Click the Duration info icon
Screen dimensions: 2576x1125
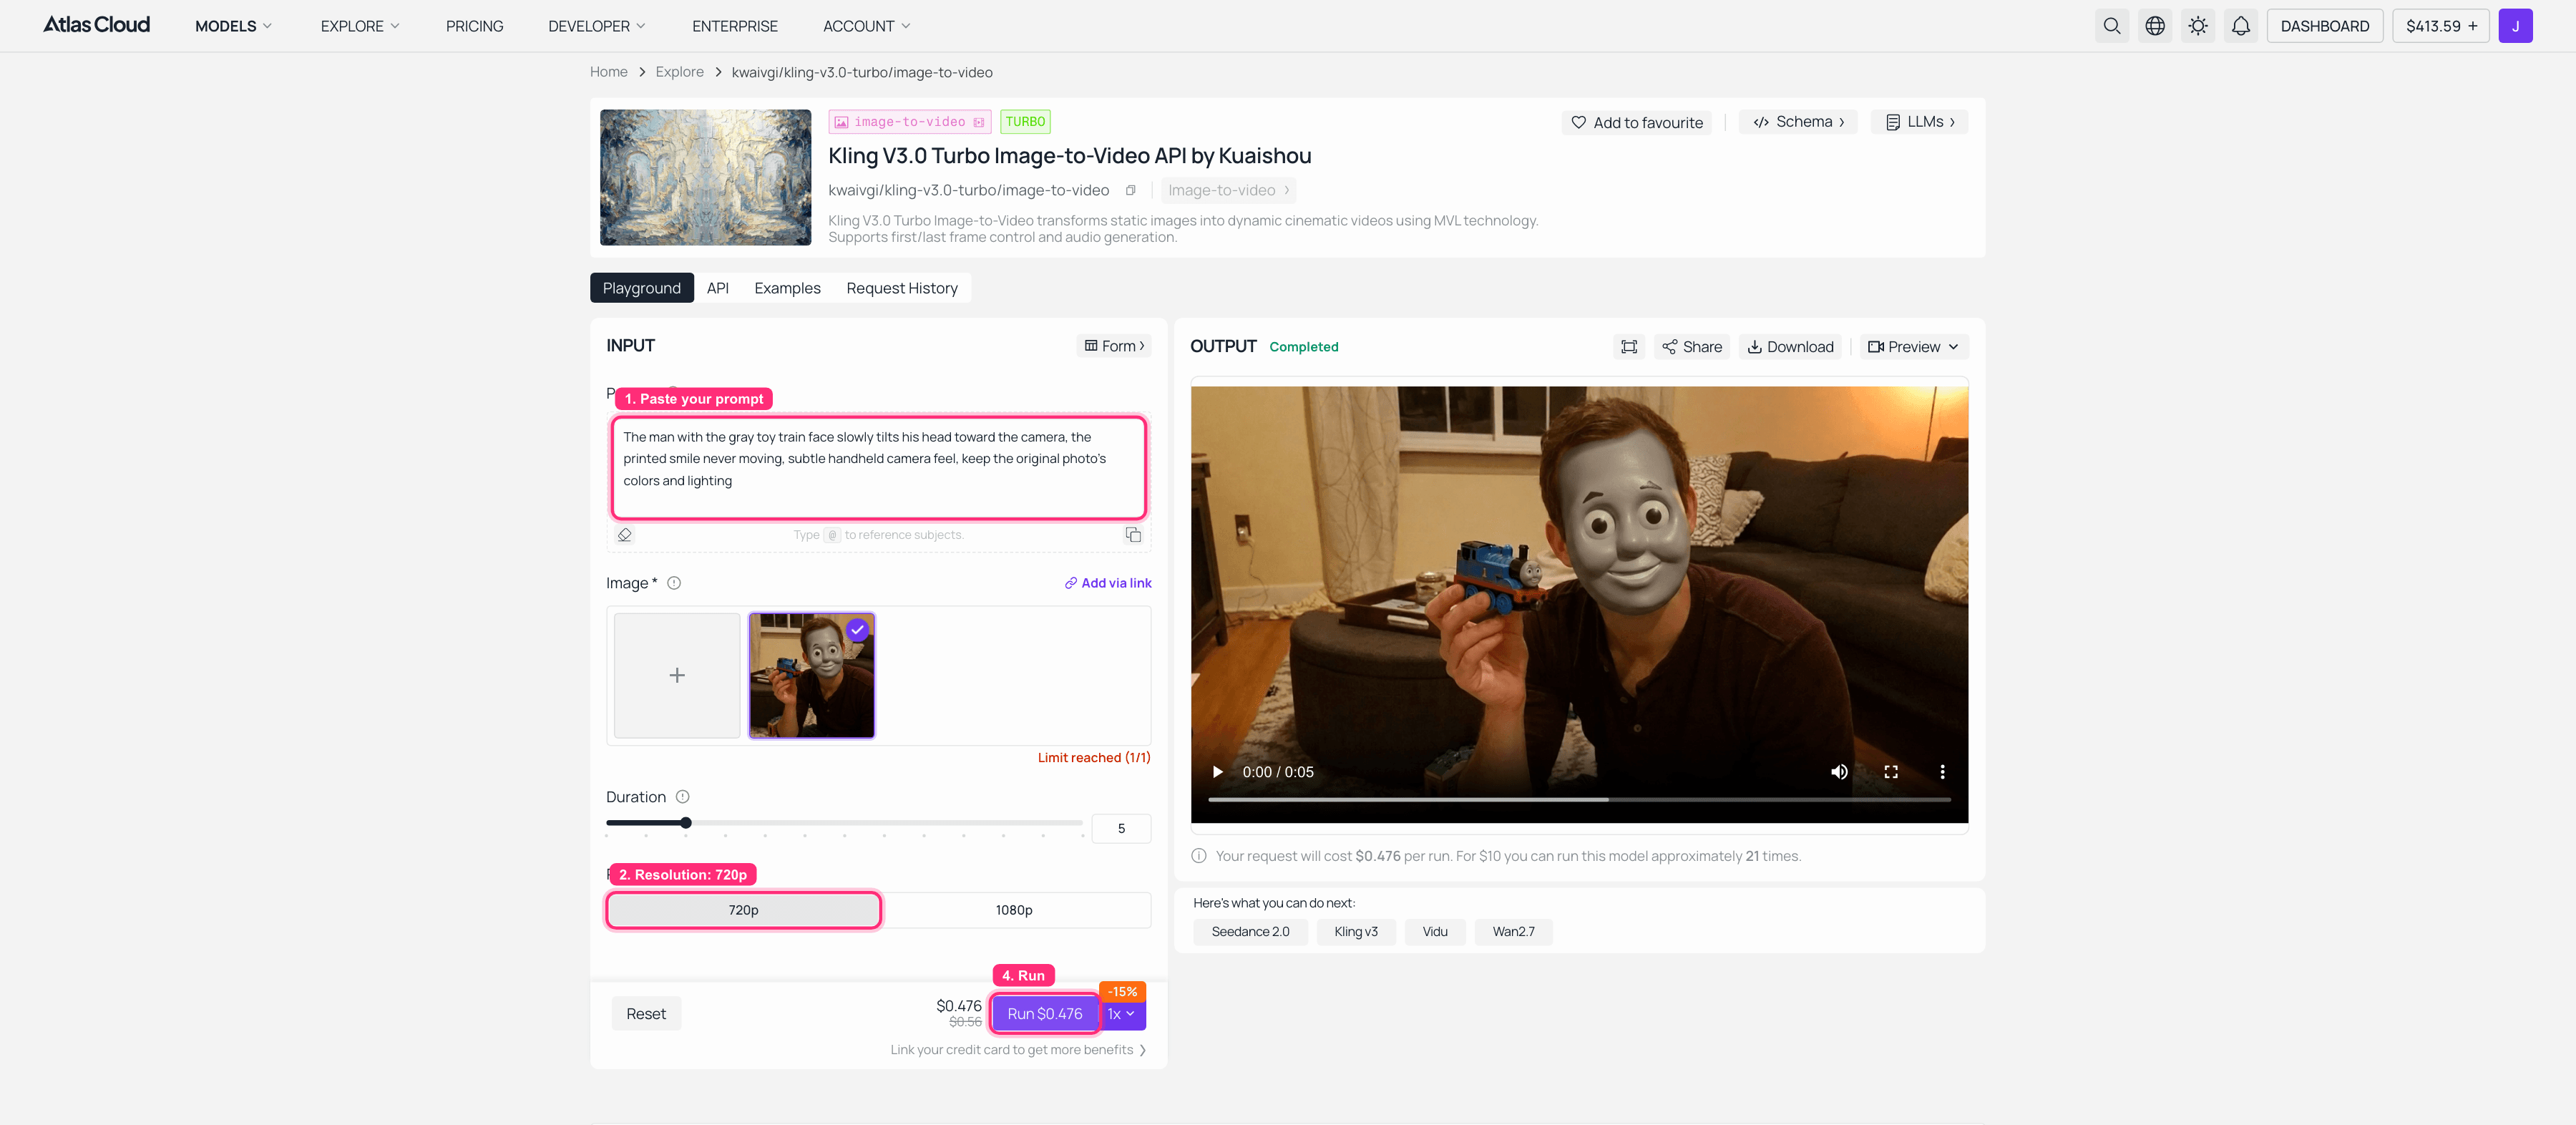(x=682, y=797)
